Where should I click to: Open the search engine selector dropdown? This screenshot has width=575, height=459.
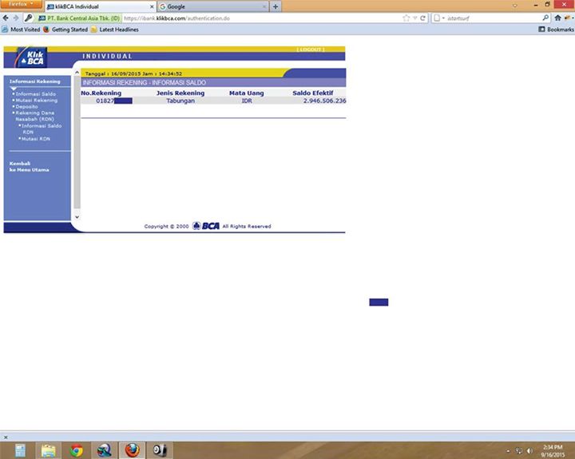pos(439,18)
